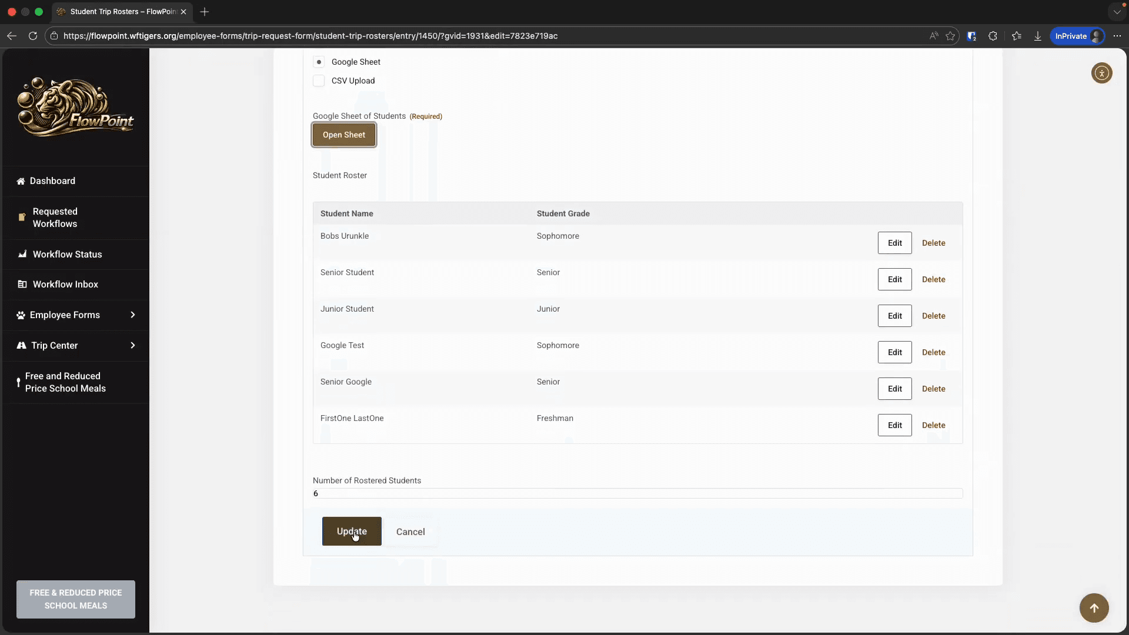Reload the page with refresh icon
This screenshot has width=1129, height=635.
[x=33, y=36]
